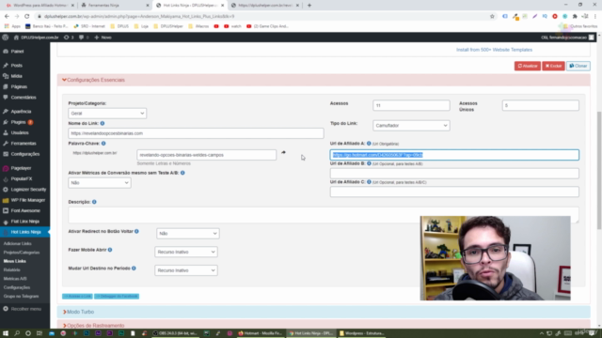This screenshot has height=338, width=602.
Task: Open Ativar Redirect no Botão Voltar dropdown
Action: click(x=188, y=234)
